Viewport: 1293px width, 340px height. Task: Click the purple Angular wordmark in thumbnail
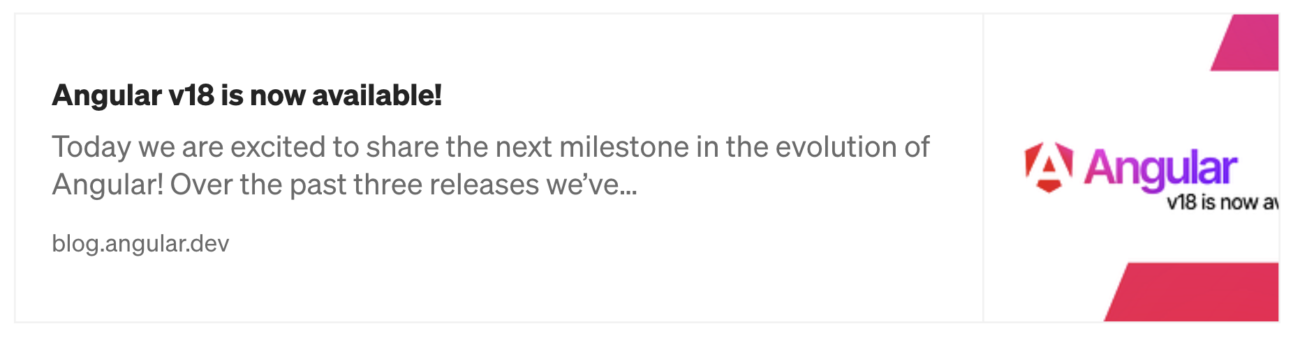pos(1160,169)
